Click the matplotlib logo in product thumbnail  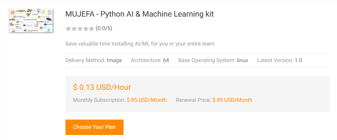click(30, 20)
